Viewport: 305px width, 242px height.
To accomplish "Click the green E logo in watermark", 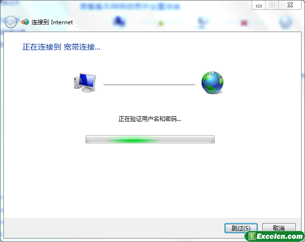I will pos(252,237).
